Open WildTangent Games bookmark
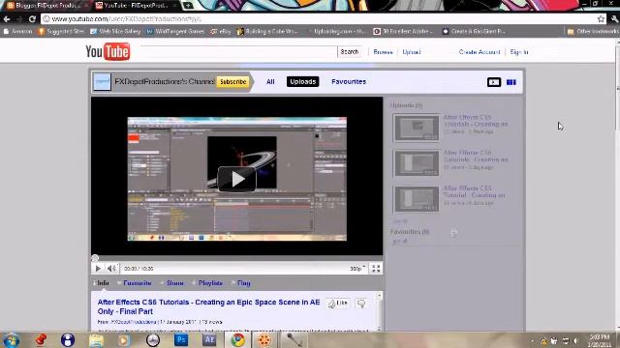 tap(175, 31)
